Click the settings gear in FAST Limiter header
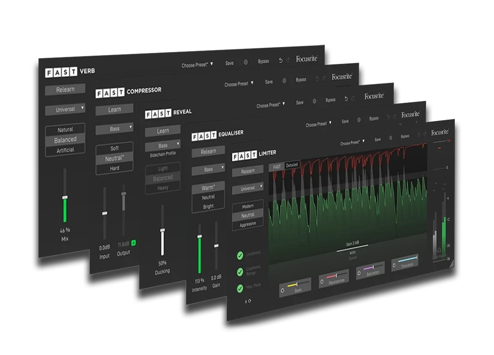 pyautogui.click(x=390, y=138)
